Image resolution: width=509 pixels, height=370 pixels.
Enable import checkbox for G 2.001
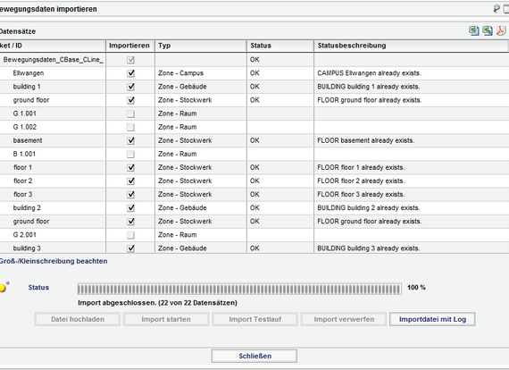(130, 235)
